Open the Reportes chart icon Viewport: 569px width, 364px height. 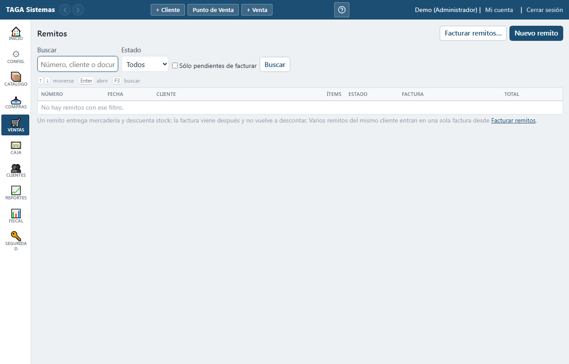[16, 193]
